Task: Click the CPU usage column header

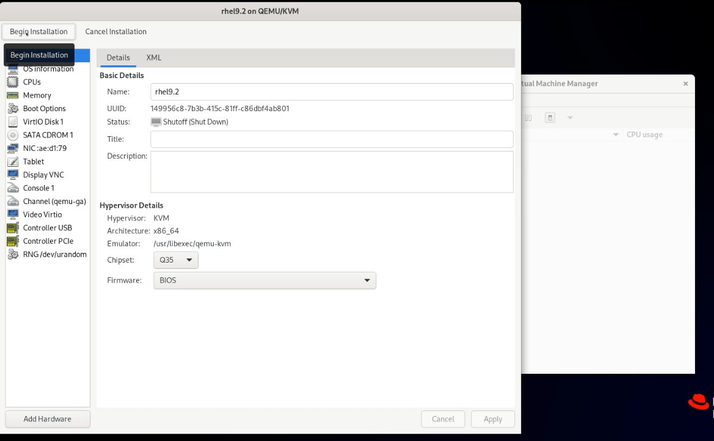Action: pos(644,134)
